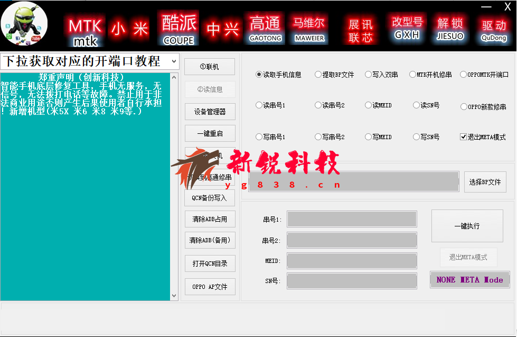Select the MTK开机修串 radio option
The height and width of the screenshot is (337, 517).
430,75
